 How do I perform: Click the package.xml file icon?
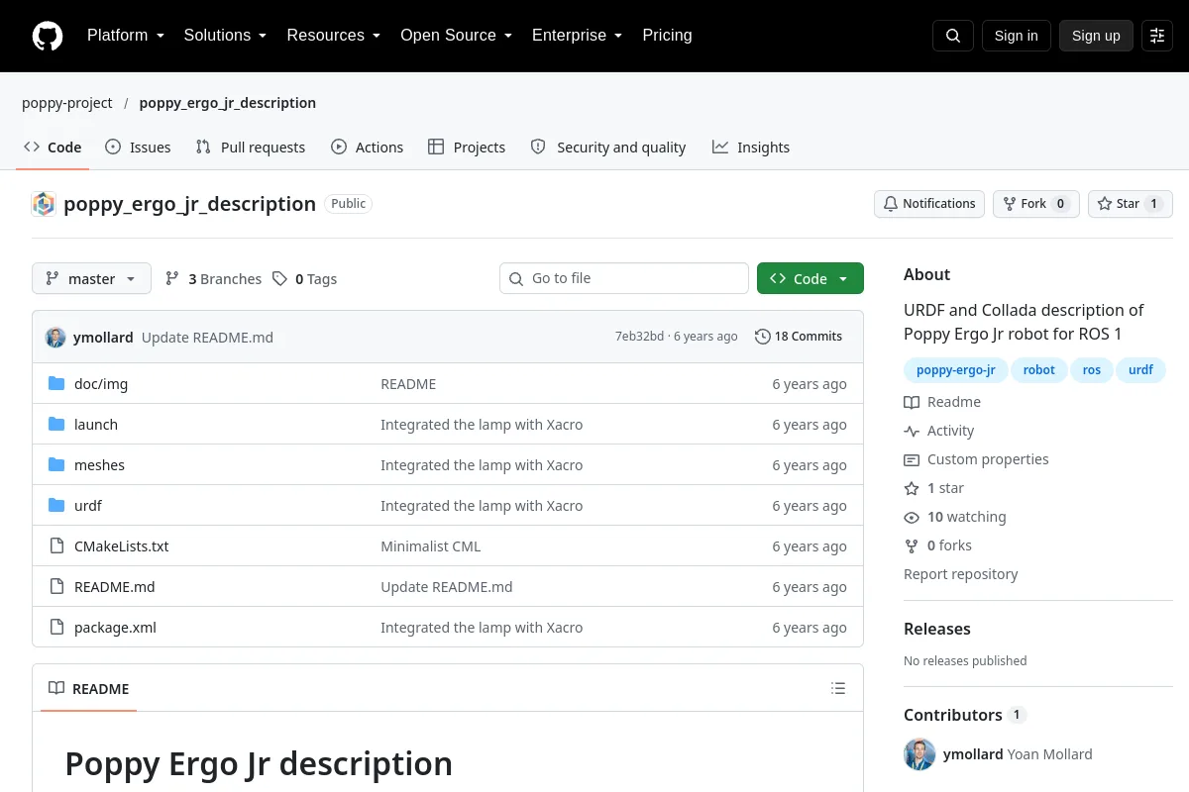coord(56,628)
